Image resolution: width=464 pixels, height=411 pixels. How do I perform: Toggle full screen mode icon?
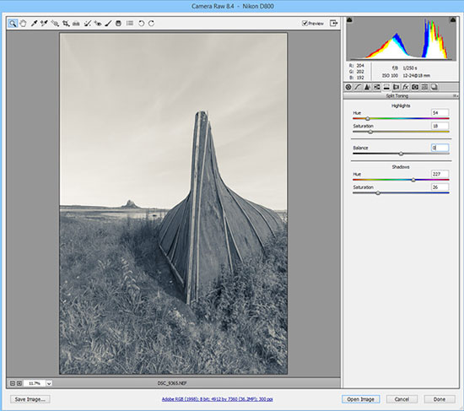[333, 23]
